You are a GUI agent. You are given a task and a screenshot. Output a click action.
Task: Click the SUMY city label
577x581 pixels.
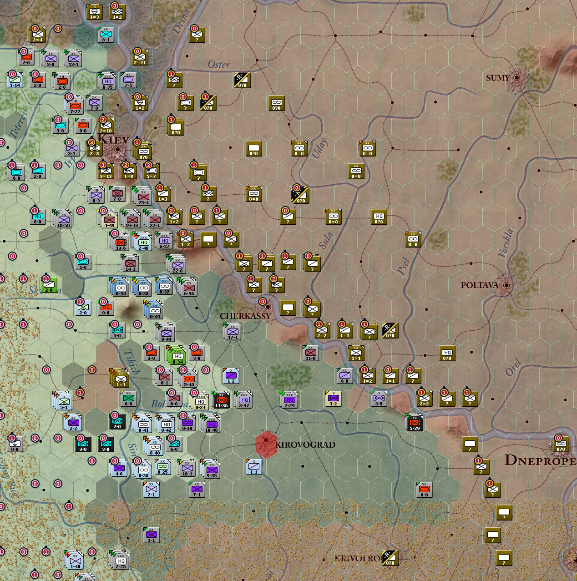coord(498,78)
